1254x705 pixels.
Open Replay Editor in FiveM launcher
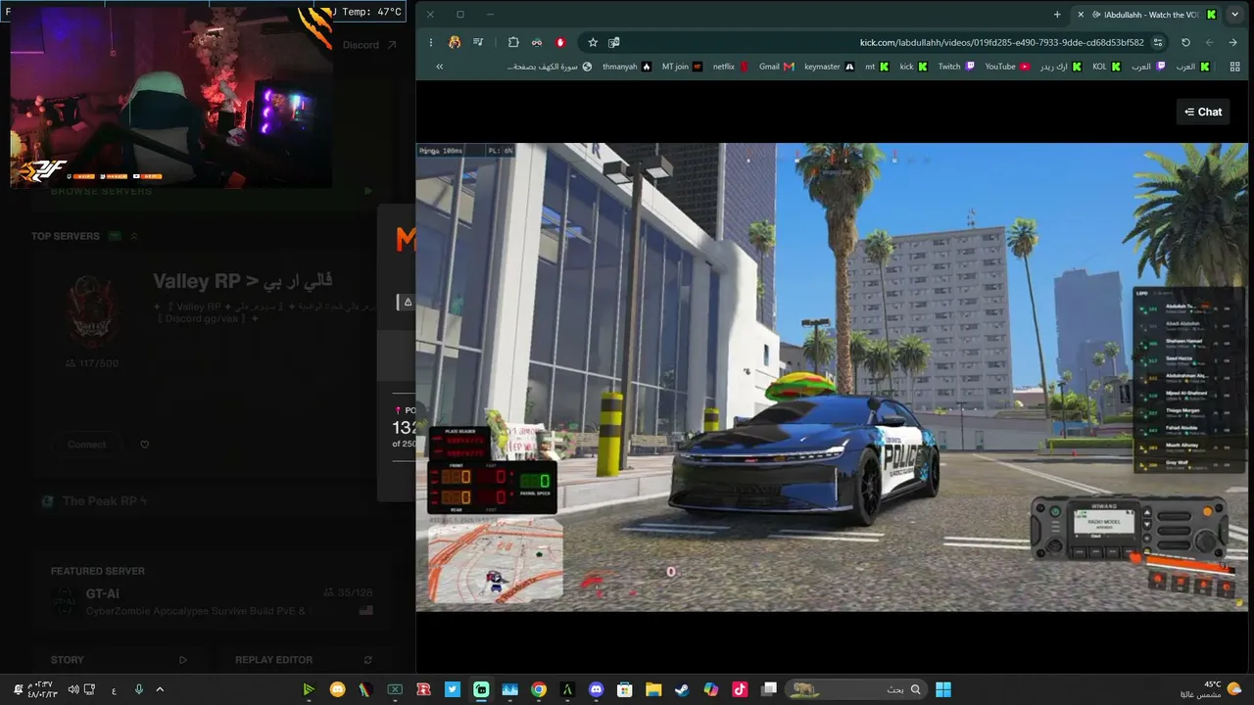click(x=304, y=660)
